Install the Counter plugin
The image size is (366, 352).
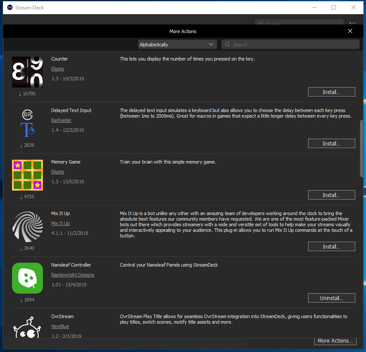[331, 92]
